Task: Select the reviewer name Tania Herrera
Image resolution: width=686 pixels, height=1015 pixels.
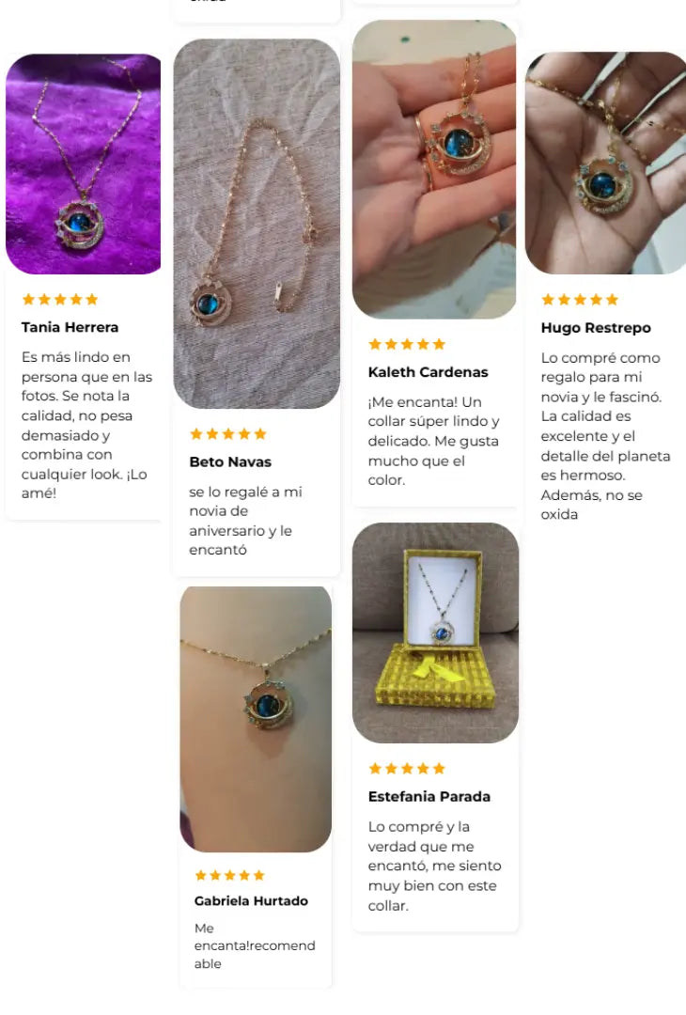Action: point(70,327)
